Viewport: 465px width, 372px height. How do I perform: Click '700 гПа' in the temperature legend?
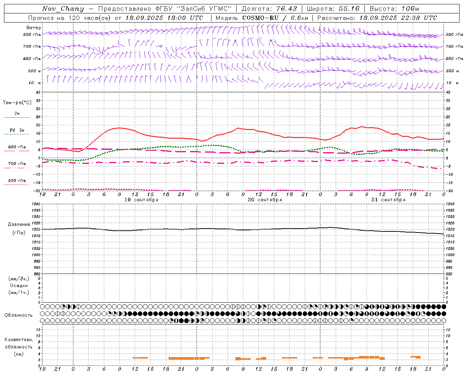(x=17, y=164)
